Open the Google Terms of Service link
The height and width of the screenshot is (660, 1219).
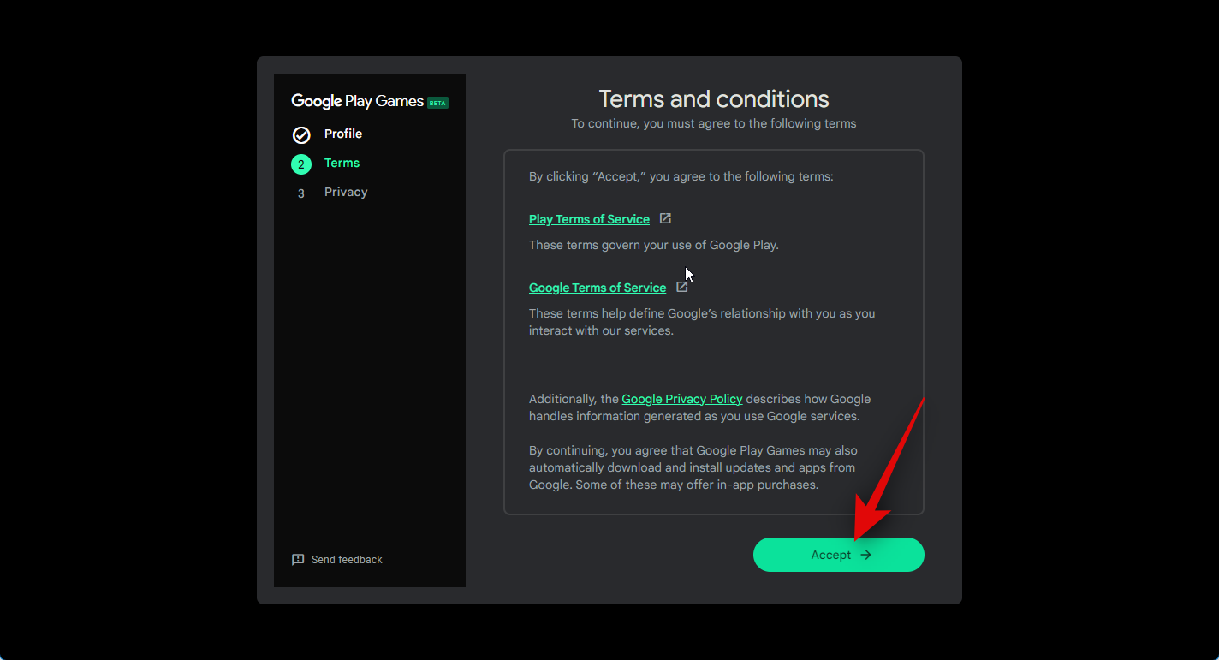click(x=598, y=288)
